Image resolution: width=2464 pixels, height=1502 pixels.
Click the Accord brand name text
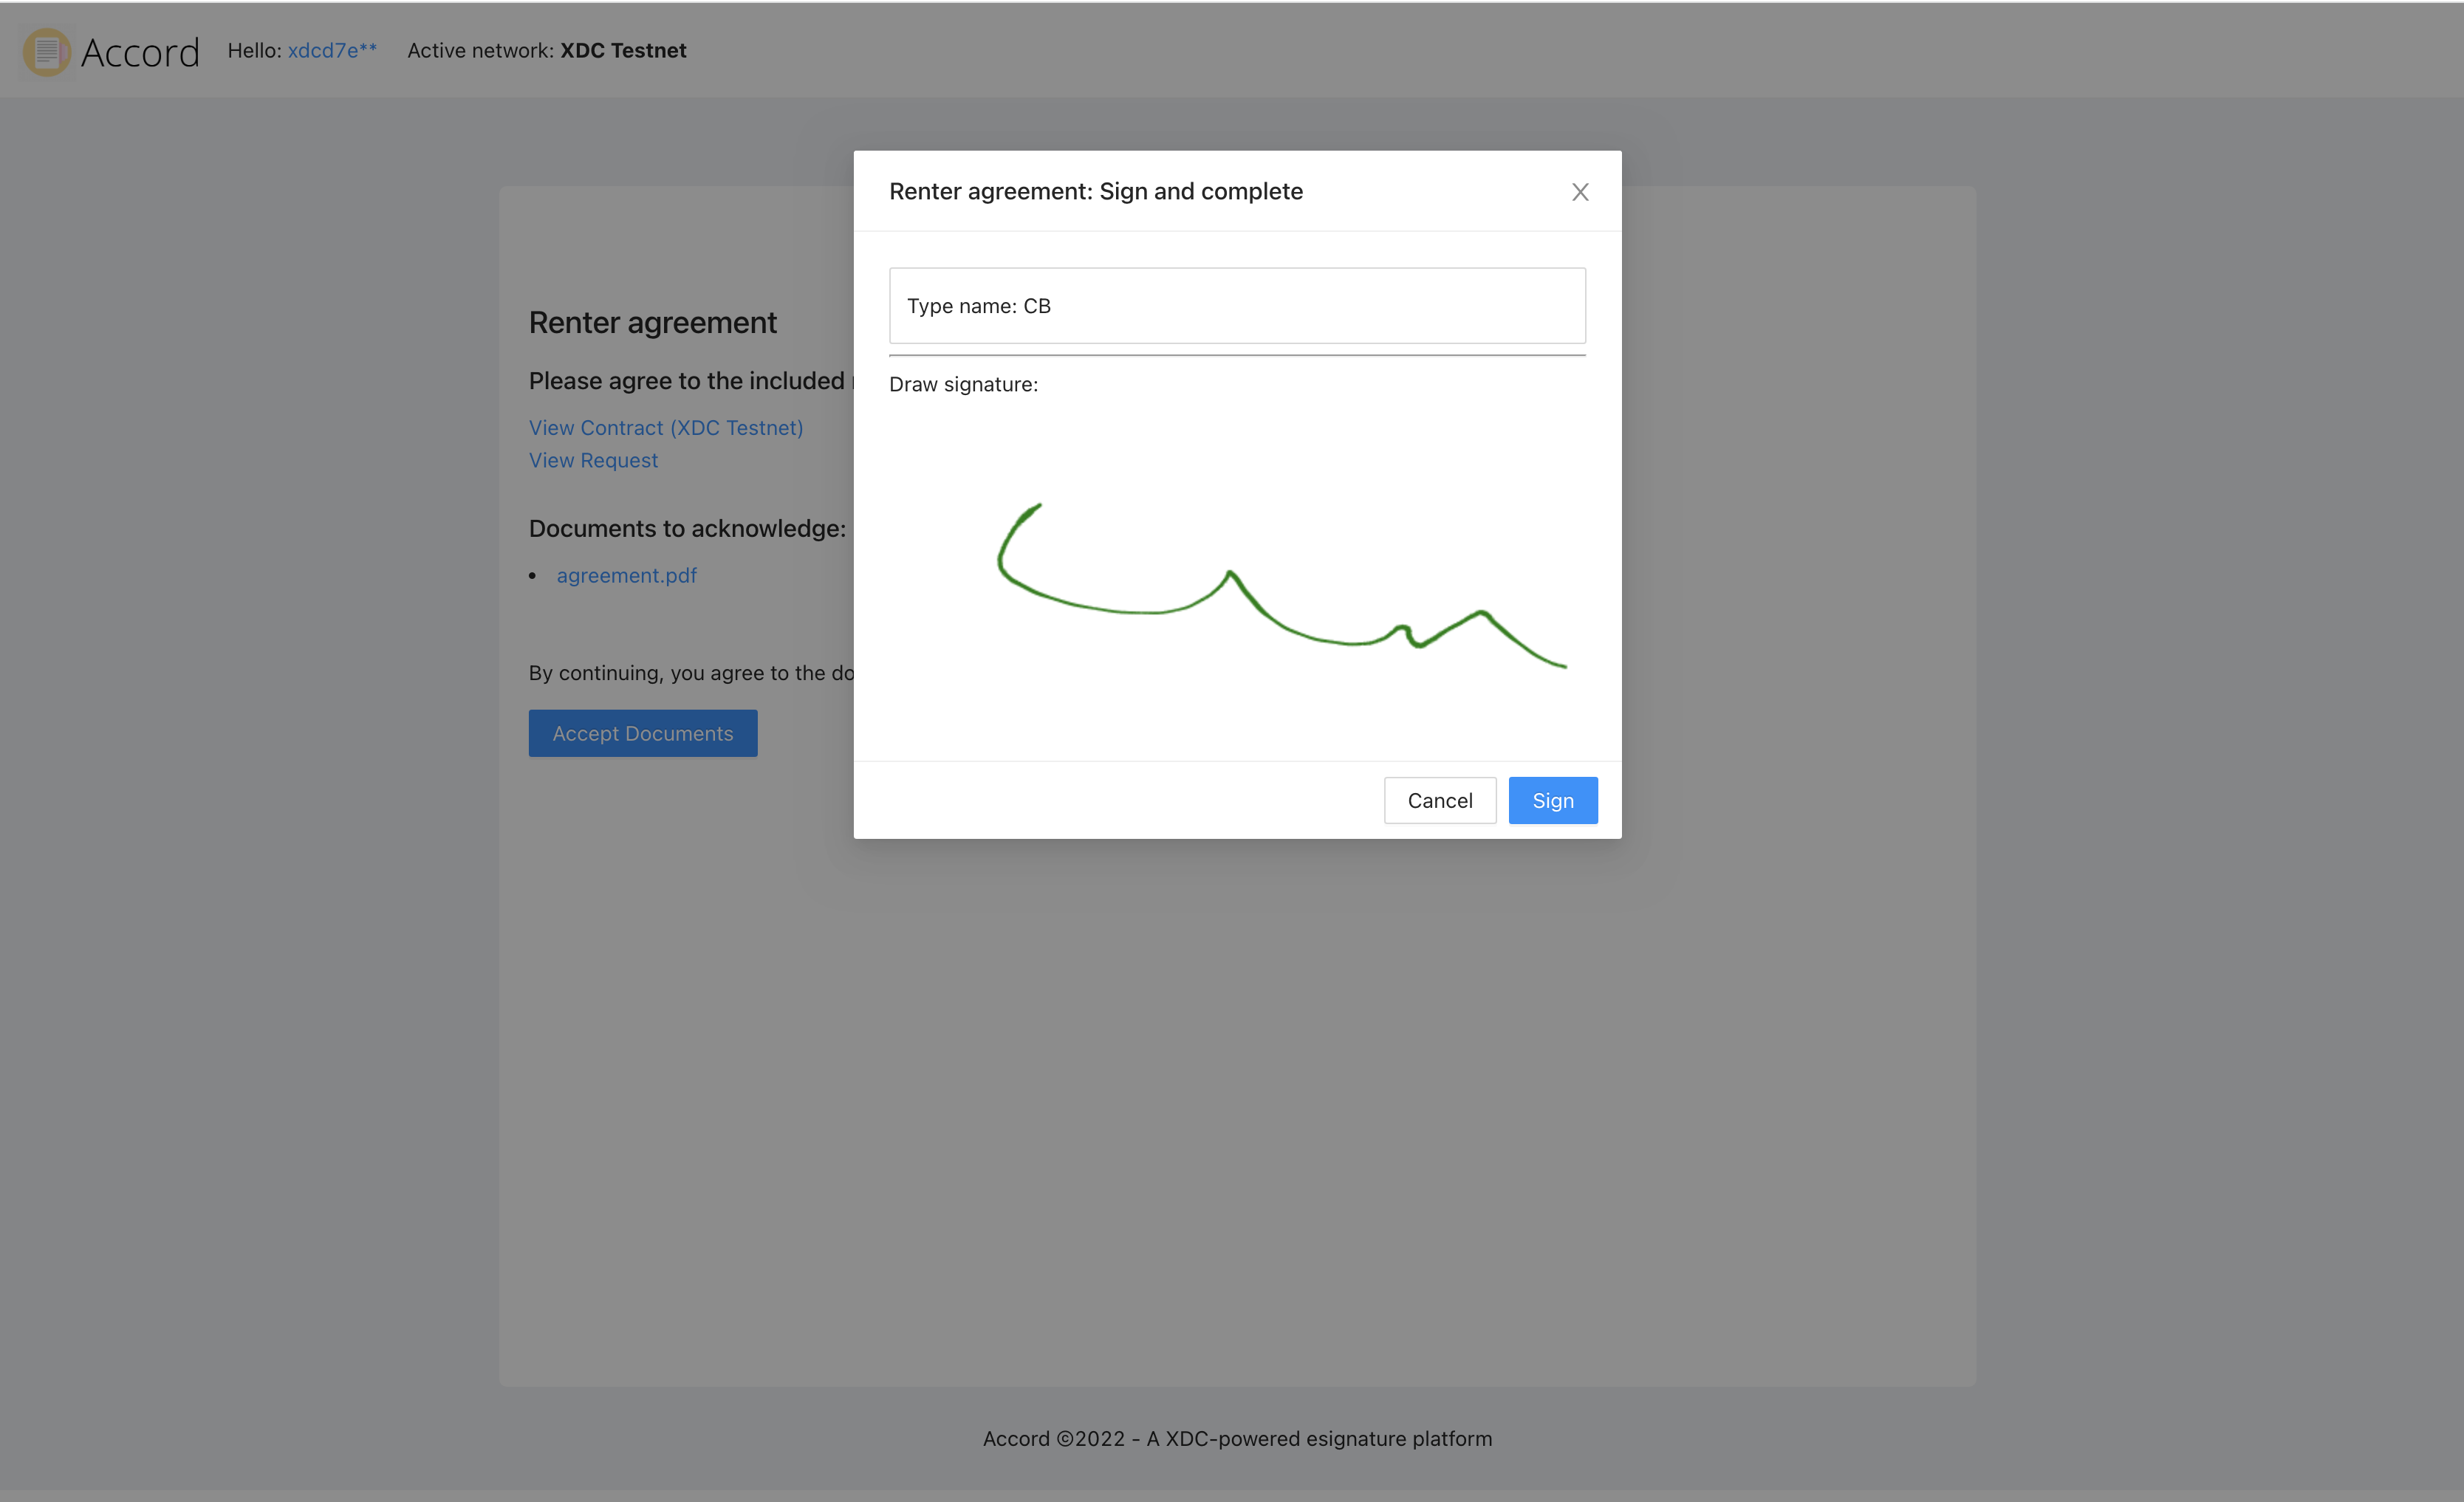140,52
